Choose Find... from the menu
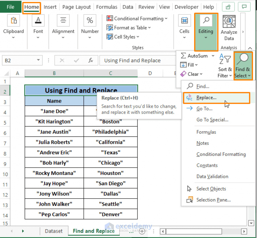 click(x=219, y=86)
